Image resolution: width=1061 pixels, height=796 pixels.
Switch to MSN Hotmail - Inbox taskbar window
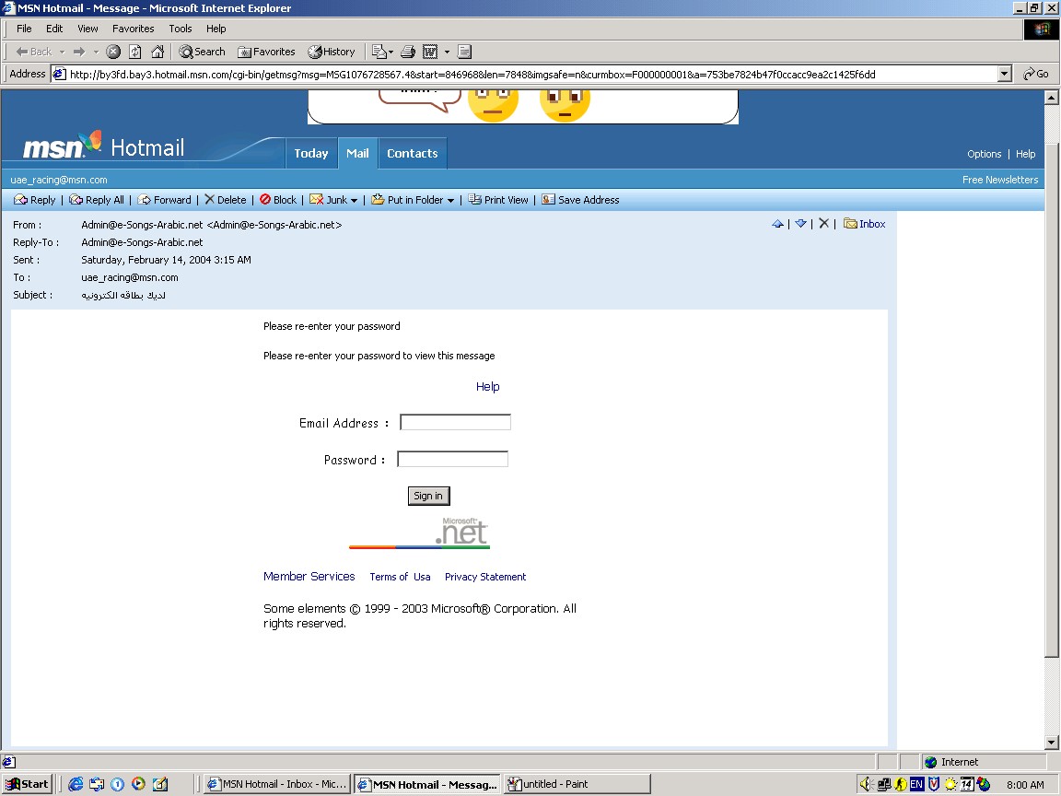tap(277, 784)
